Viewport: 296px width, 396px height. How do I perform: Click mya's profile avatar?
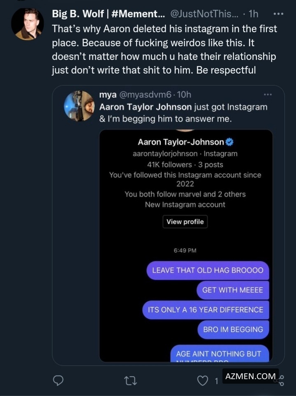pyautogui.click(x=79, y=106)
